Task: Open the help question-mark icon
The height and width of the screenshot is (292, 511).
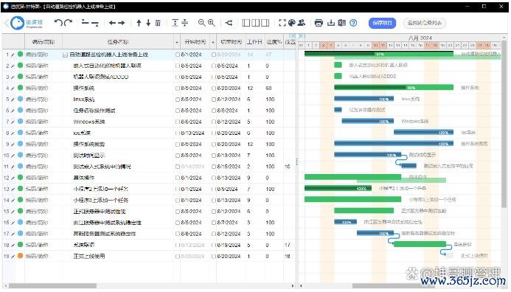Action: click(x=353, y=23)
